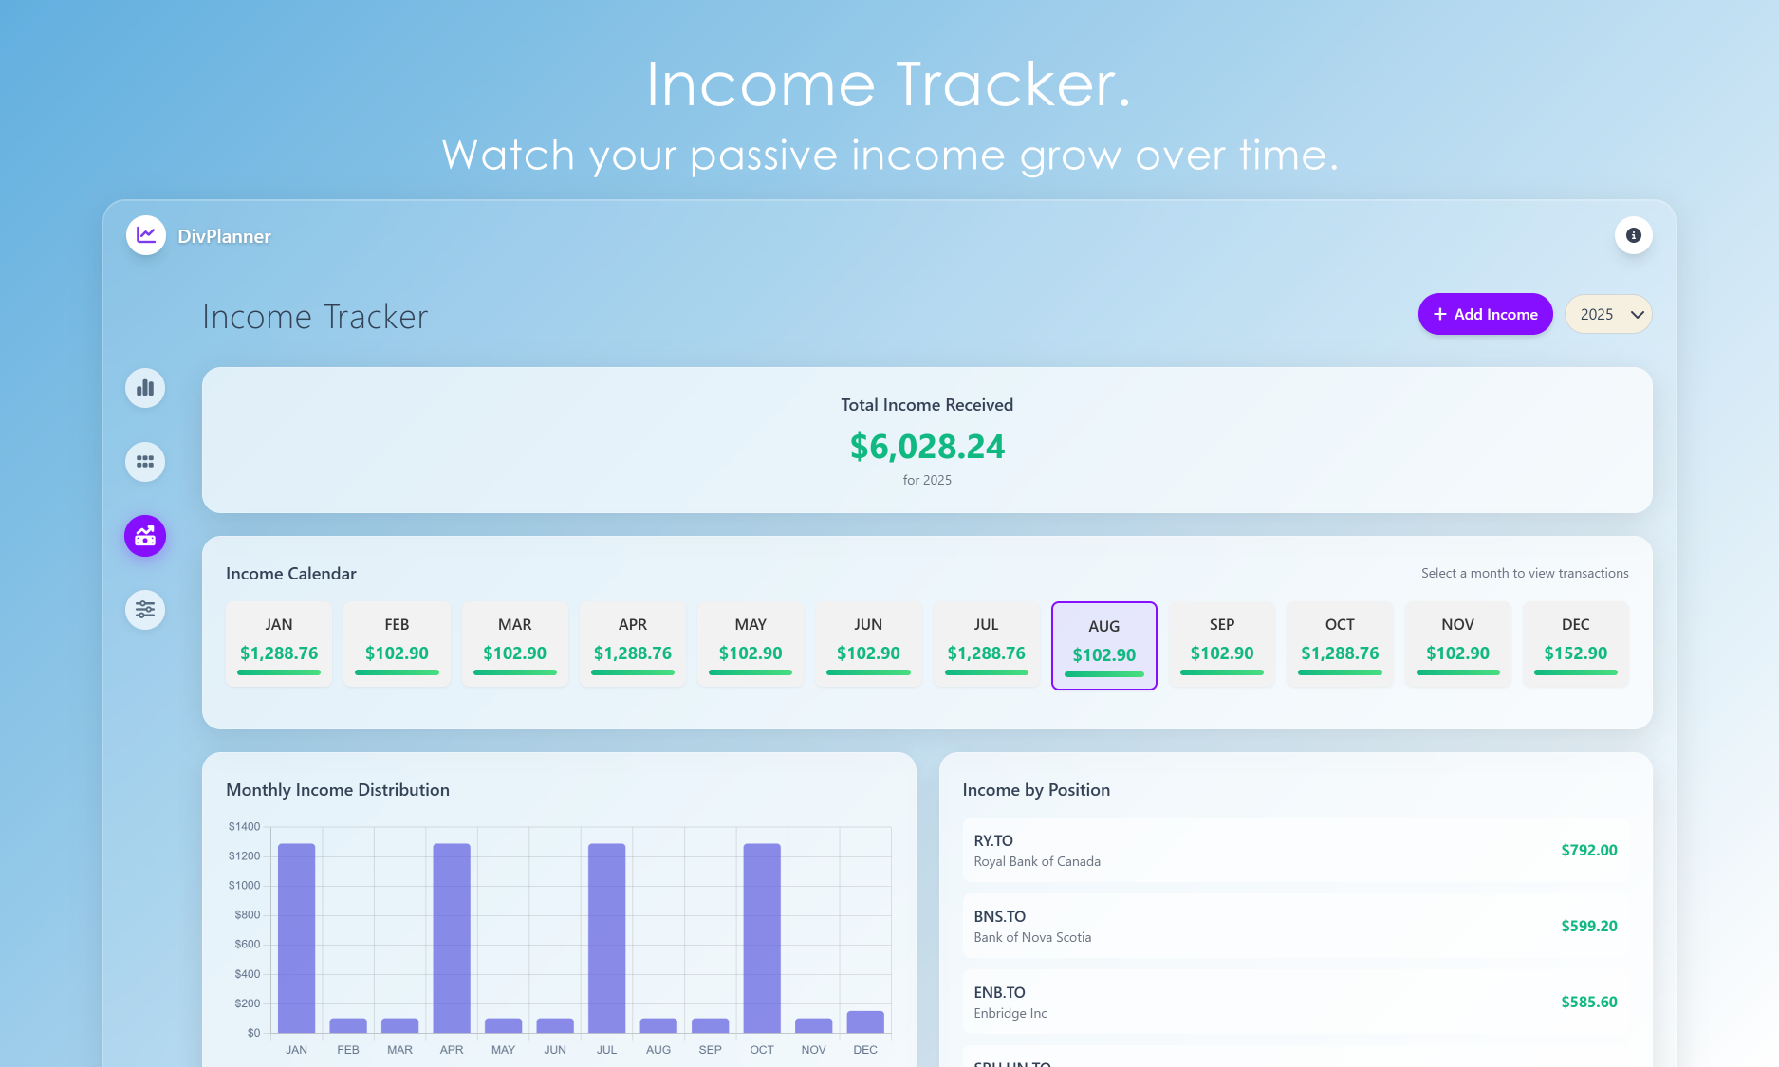
Task: Select MAY in the Income Calendar
Action: (751, 644)
